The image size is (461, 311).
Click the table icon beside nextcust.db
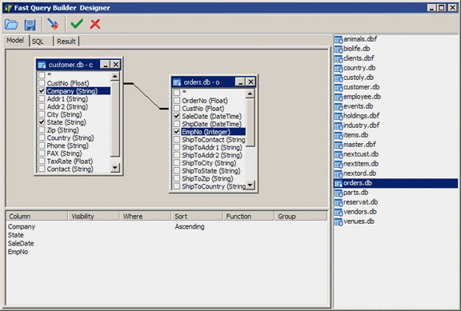(339, 154)
